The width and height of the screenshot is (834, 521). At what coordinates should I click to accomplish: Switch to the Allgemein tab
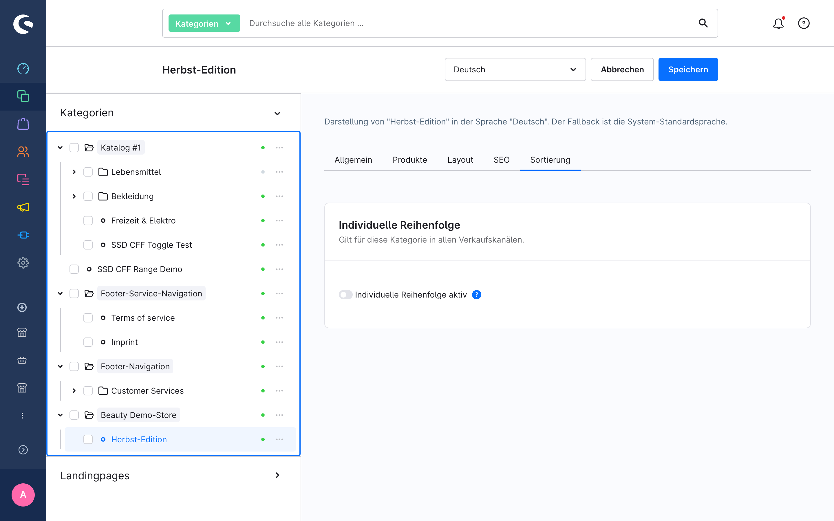coord(353,160)
